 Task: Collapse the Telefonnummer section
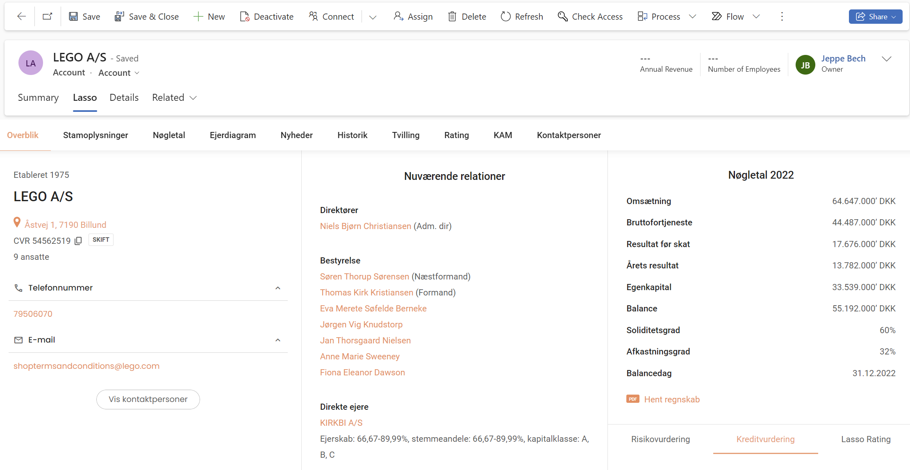(278, 288)
